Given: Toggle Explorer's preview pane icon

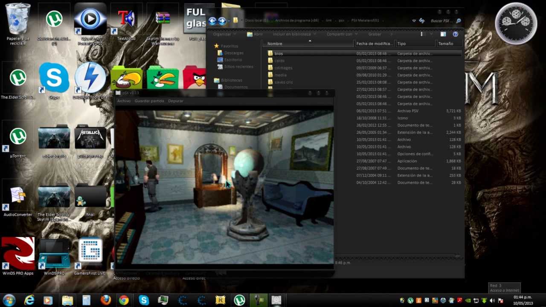Looking at the screenshot, I should tap(443, 34).
